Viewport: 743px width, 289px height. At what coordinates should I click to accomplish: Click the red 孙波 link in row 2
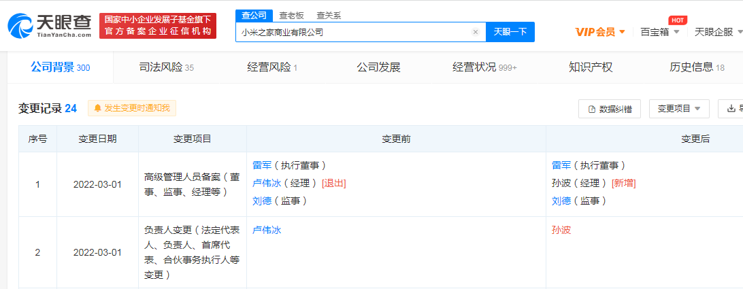[561, 230]
